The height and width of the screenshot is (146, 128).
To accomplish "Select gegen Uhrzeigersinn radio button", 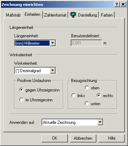I will tap(21, 90).
